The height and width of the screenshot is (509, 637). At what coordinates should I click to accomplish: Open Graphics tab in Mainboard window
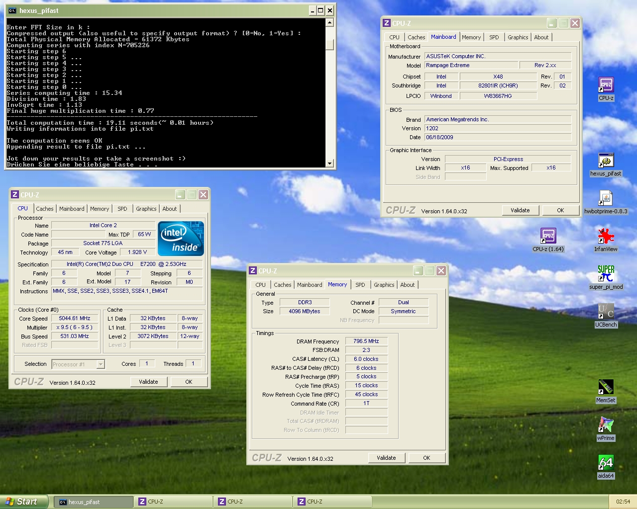(518, 37)
